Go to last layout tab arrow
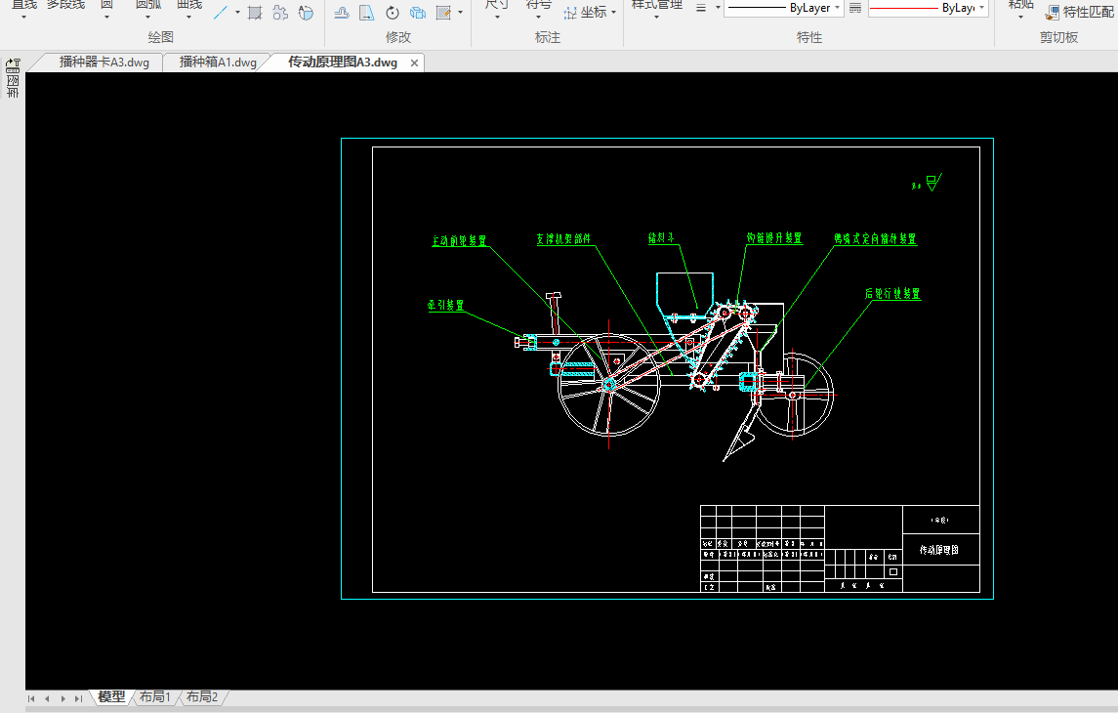 pyautogui.click(x=78, y=698)
